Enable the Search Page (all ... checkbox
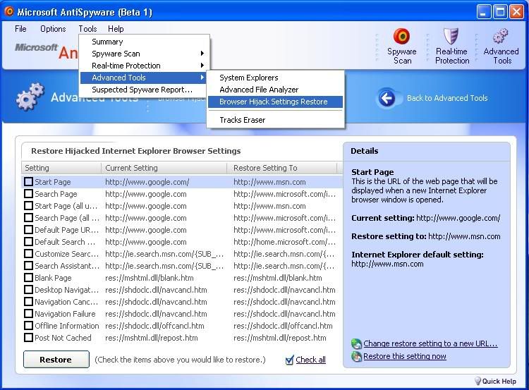 [29, 218]
